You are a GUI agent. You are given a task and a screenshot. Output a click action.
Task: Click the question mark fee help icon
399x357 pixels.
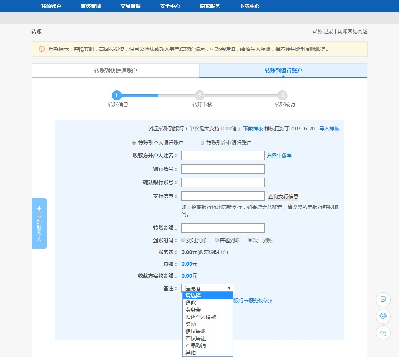coord(223,252)
